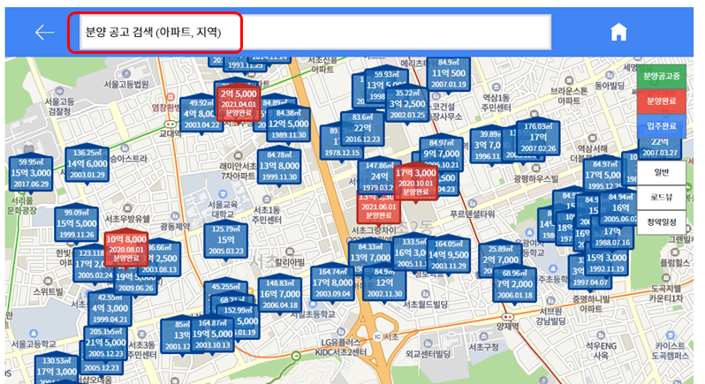Open marker 125.79㎡ 15억 dated 2005.03.23
705x384 pixels.
[x=225, y=240]
